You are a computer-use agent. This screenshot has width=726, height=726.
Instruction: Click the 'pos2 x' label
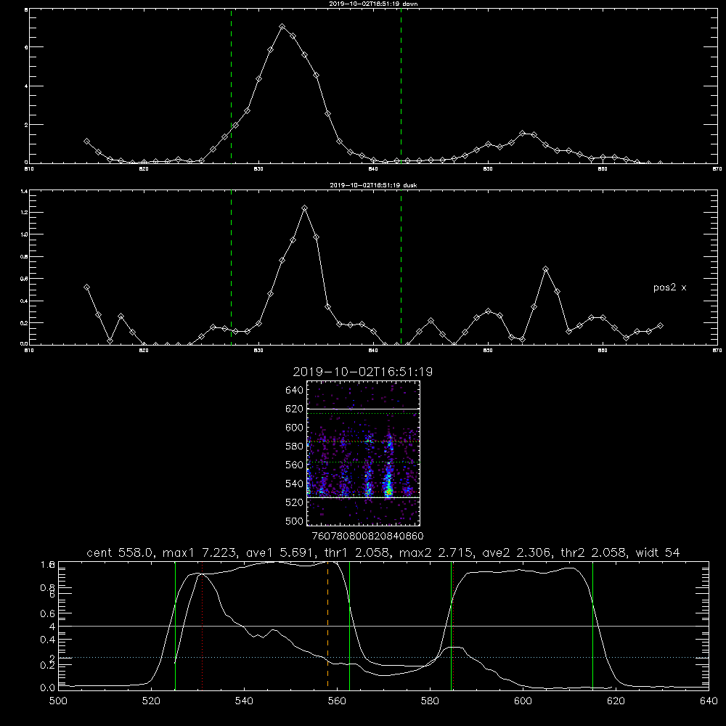[669, 287]
